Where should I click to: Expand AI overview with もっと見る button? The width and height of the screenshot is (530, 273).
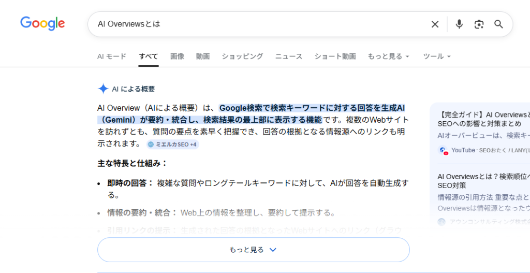(x=253, y=250)
